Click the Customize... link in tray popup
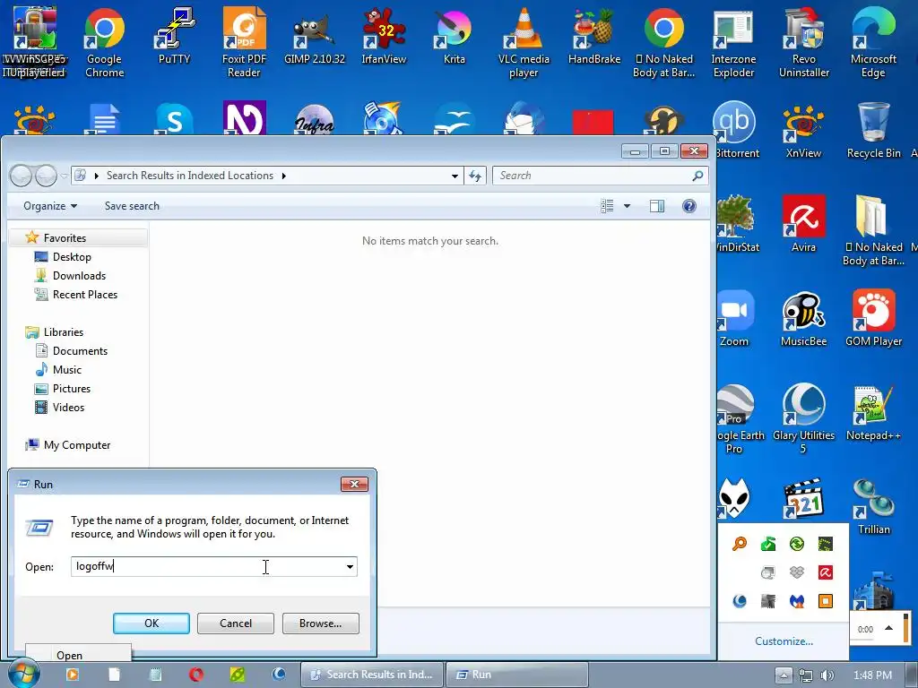The image size is (918, 688). pyautogui.click(x=784, y=641)
